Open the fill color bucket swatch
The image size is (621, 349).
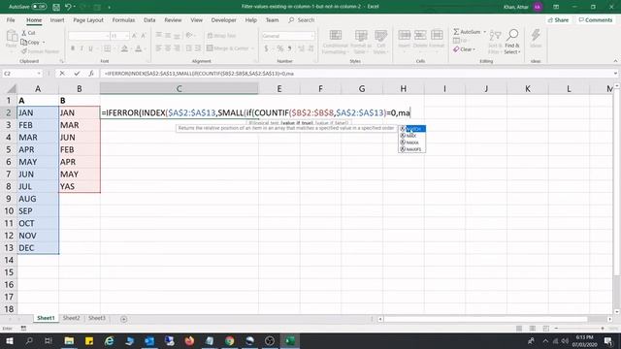[x=124, y=48]
